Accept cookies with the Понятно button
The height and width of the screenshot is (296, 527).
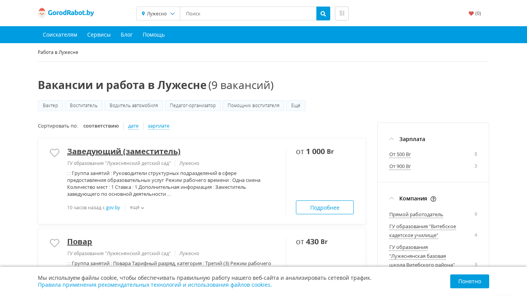[470, 281]
